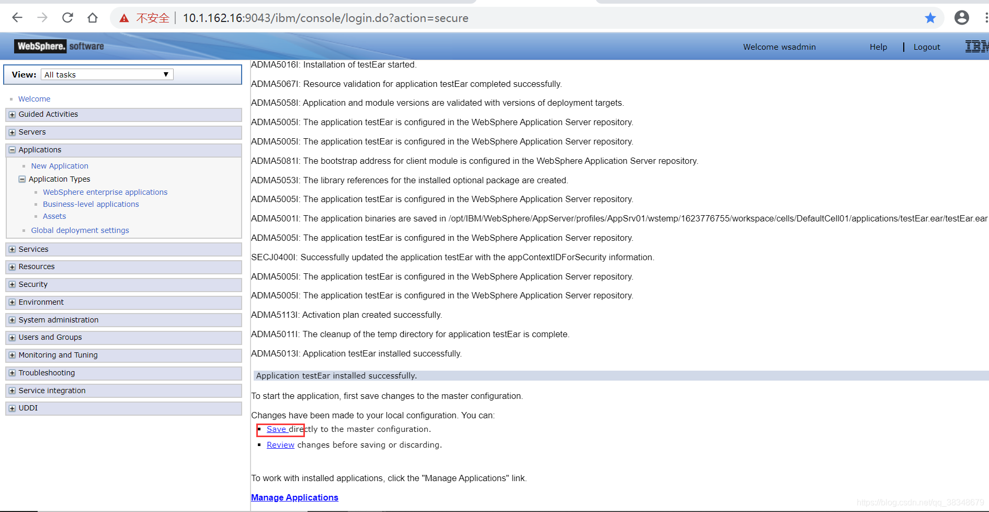Open Global deployment settings
Viewport: 989px width, 512px height.
(x=80, y=230)
